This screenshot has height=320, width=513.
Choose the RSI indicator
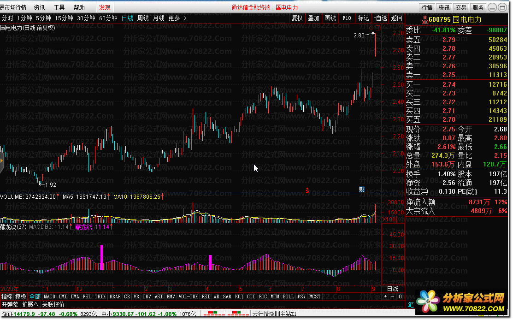[x=206, y=297]
